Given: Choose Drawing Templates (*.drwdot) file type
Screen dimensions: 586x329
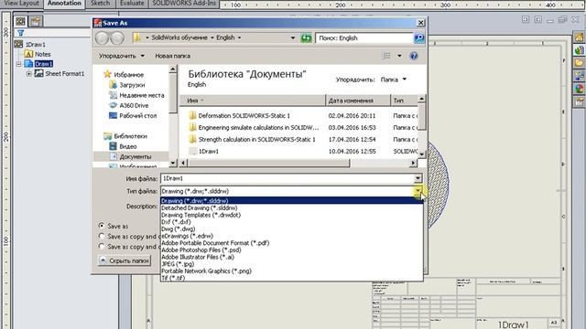Looking at the screenshot, I should point(291,216).
